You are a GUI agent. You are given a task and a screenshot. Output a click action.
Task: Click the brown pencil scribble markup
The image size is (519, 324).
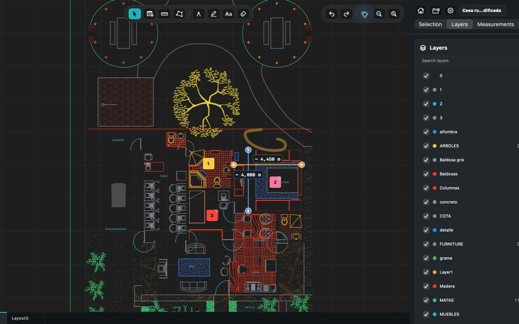pos(265,140)
